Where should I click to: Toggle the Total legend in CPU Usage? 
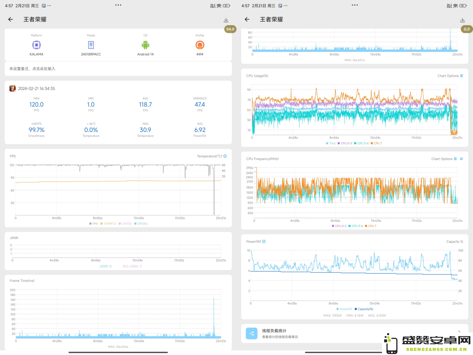[x=331, y=143]
